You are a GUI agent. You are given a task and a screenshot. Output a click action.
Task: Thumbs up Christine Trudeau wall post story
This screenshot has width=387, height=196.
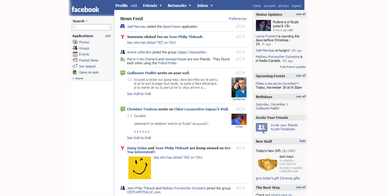point(238,109)
